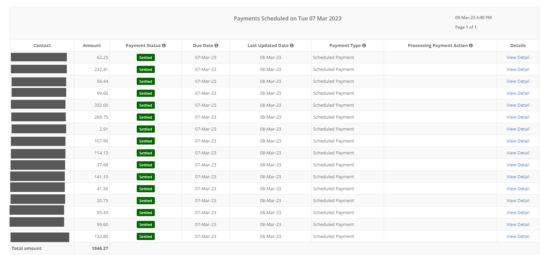
Task: Click Due Date 07-Mar-23 in the 141.10 row
Action: (x=206, y=177)
